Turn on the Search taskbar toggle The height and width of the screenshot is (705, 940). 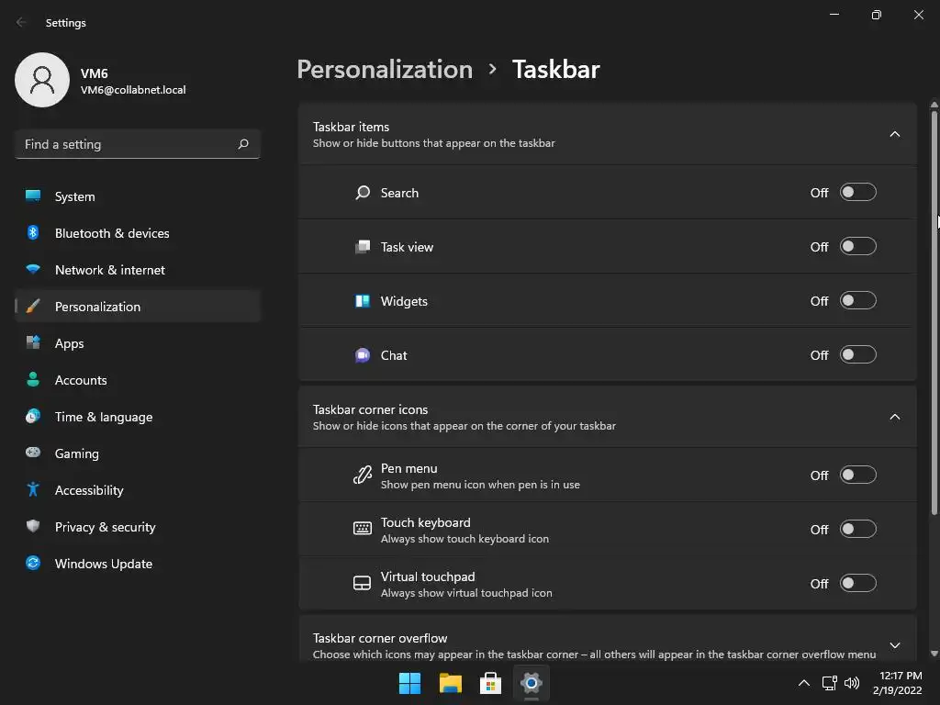(857, 193)
